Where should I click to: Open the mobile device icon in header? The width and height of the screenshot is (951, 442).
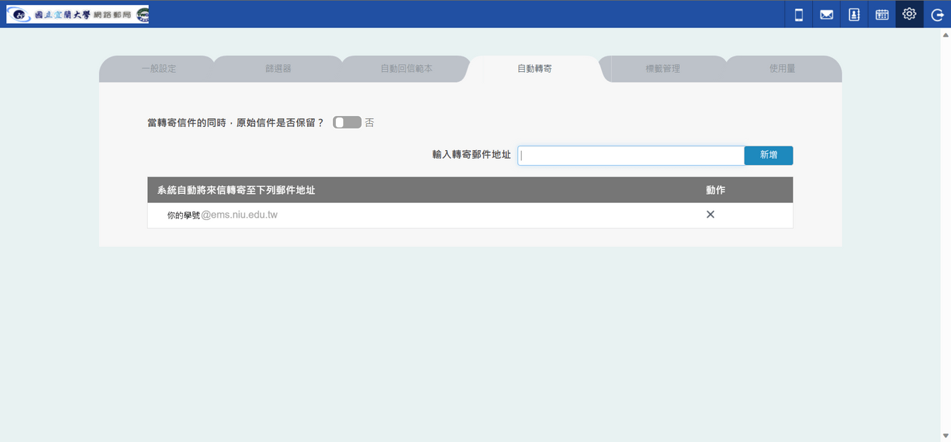click(799, 14)
